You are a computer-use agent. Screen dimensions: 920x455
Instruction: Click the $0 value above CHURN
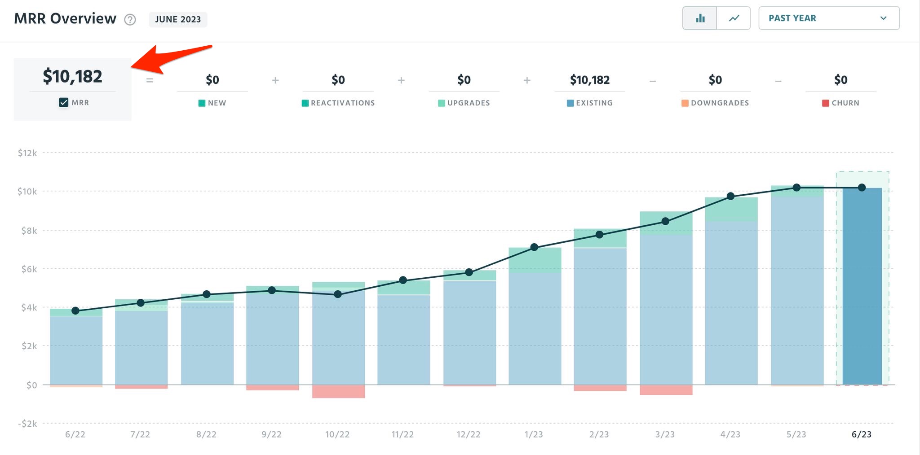point(841,80)
